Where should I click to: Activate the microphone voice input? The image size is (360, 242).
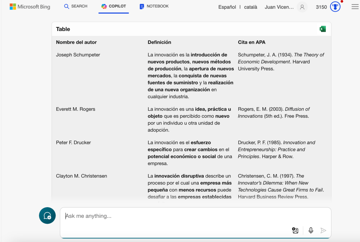311,230
